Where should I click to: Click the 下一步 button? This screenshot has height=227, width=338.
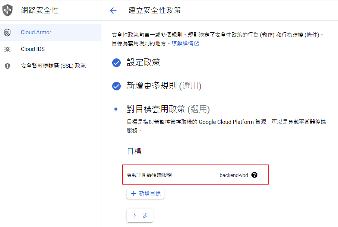[x=140, y=215]
